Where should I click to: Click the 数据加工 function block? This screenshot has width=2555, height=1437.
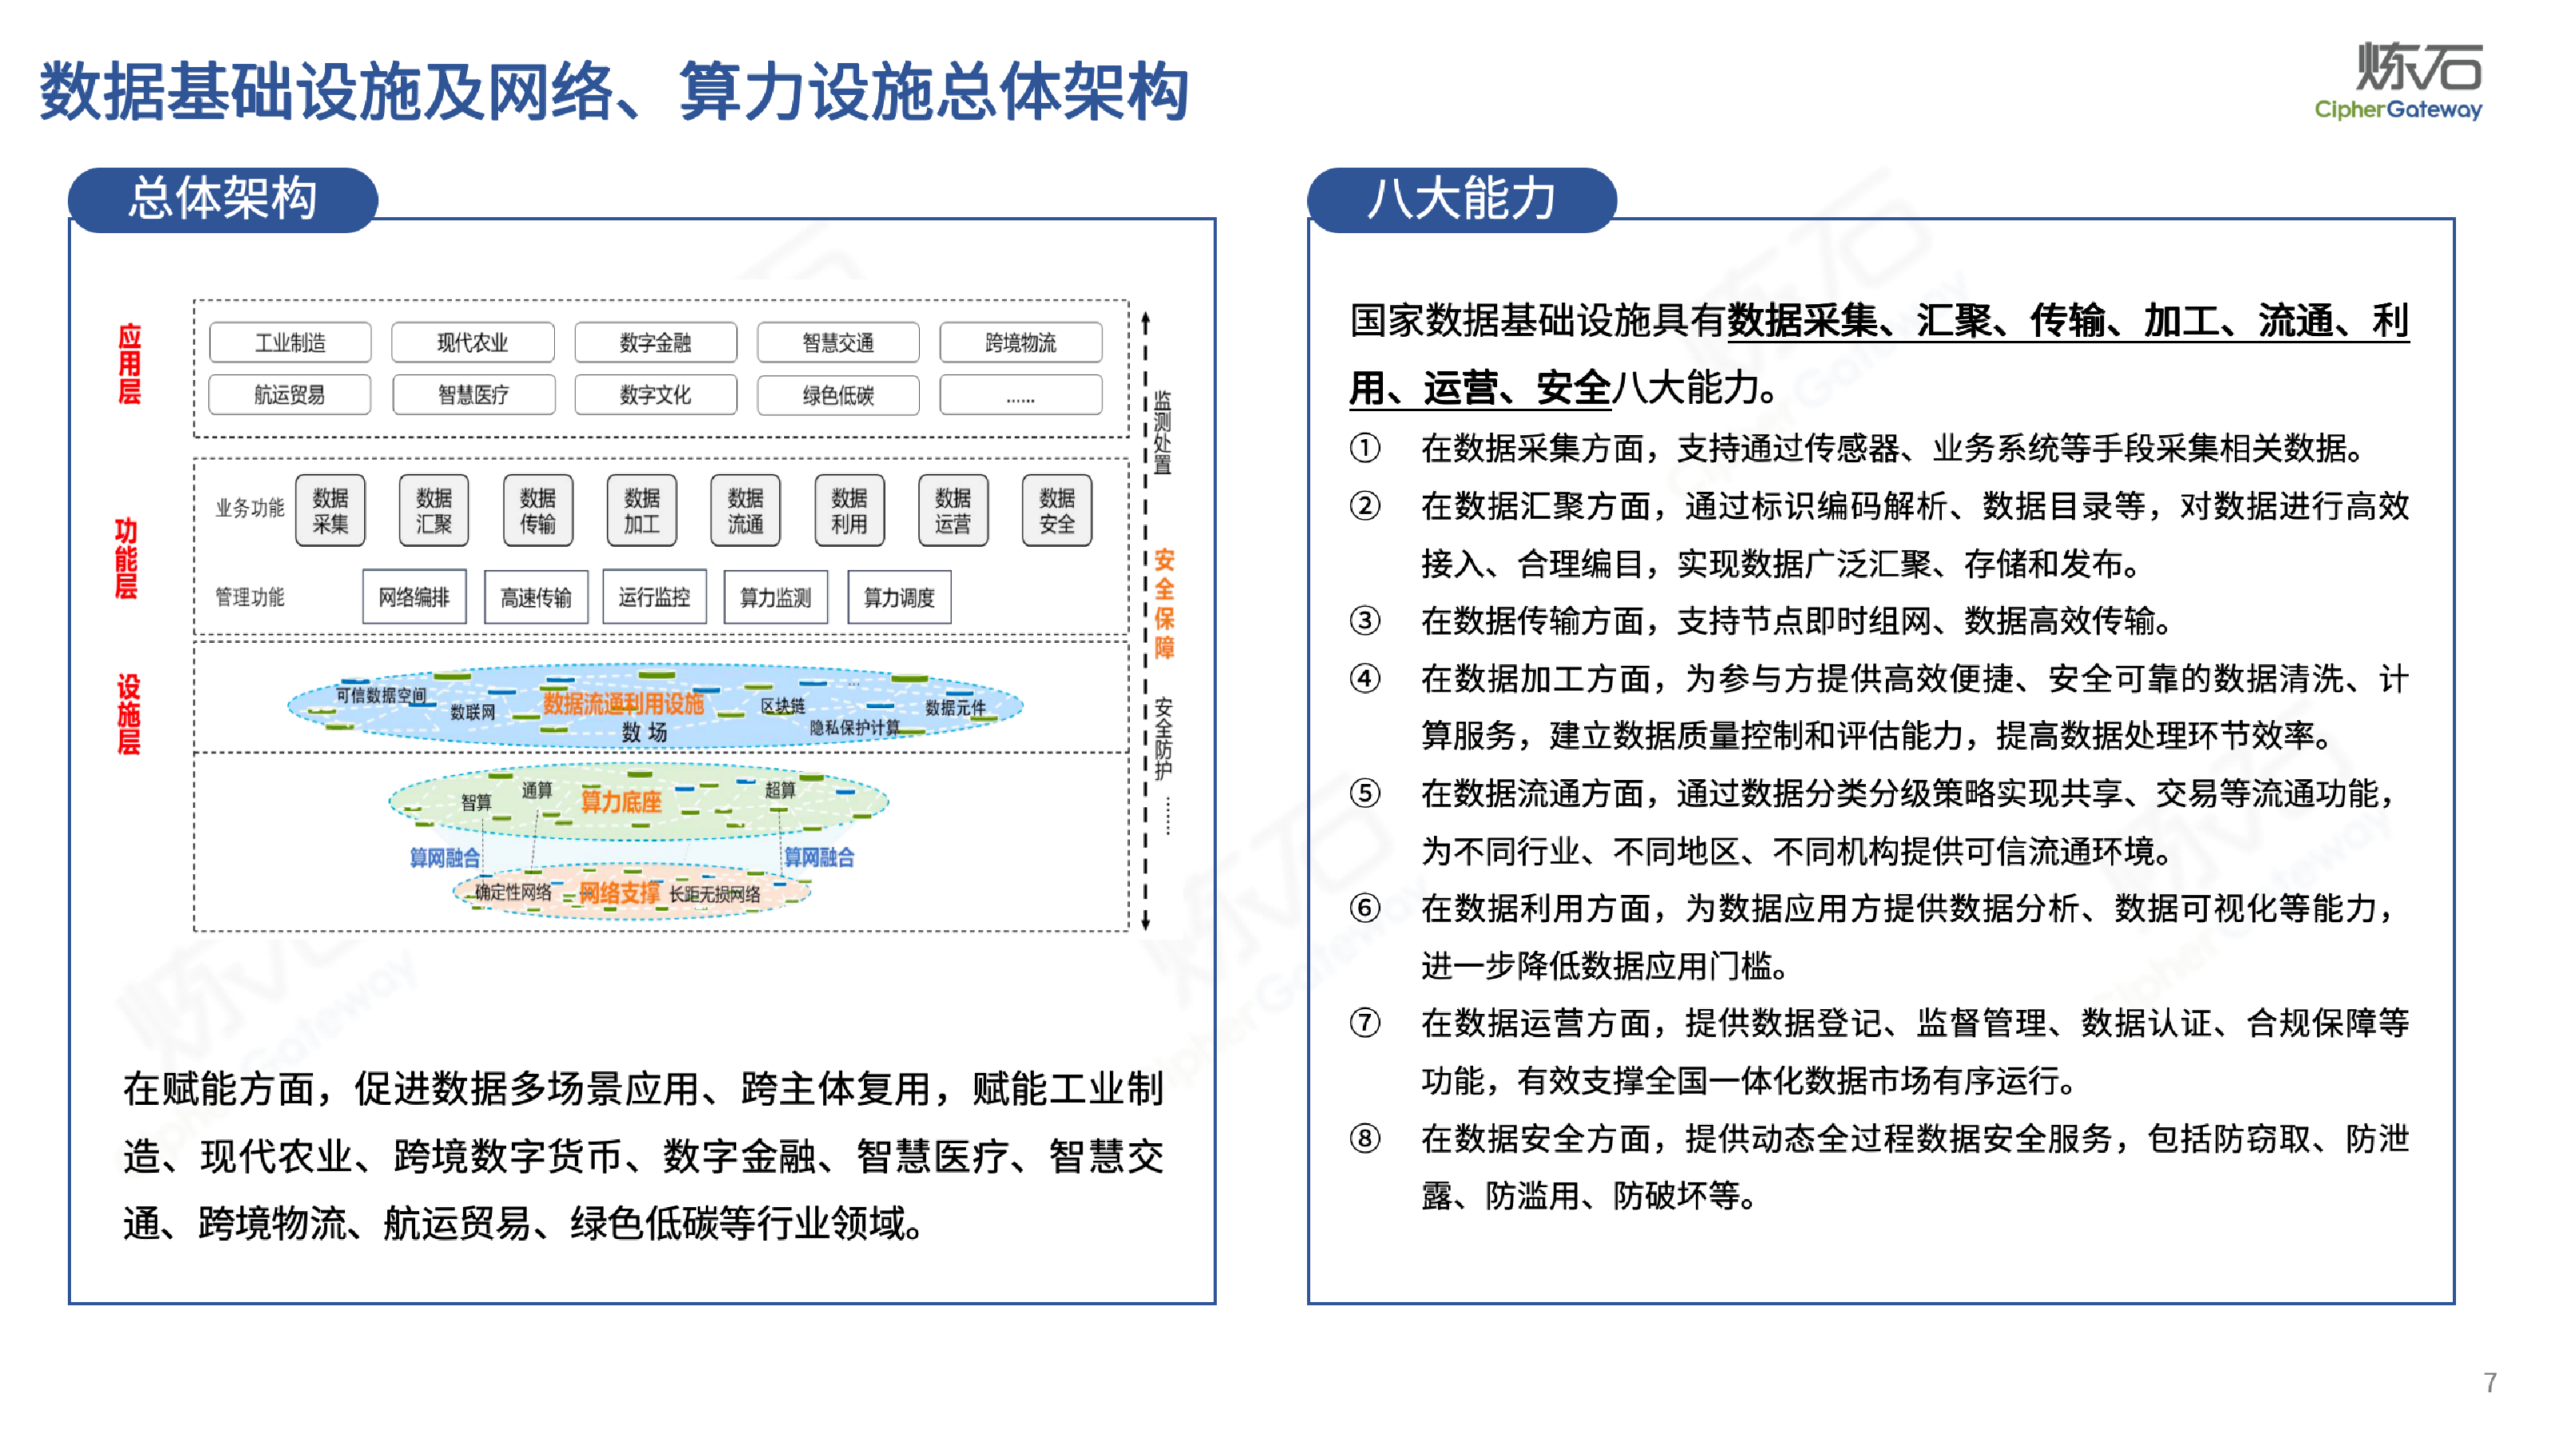[642, 511]
